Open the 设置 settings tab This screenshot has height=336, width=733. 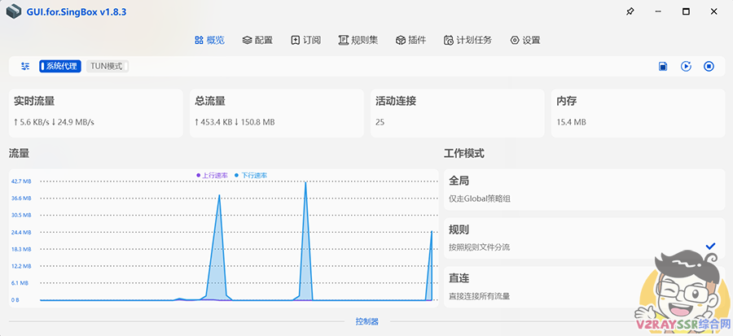coord(525,40)
